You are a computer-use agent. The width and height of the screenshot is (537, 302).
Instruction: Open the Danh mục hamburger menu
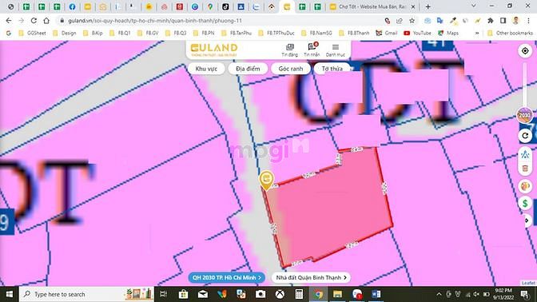[x=336, y=50]
